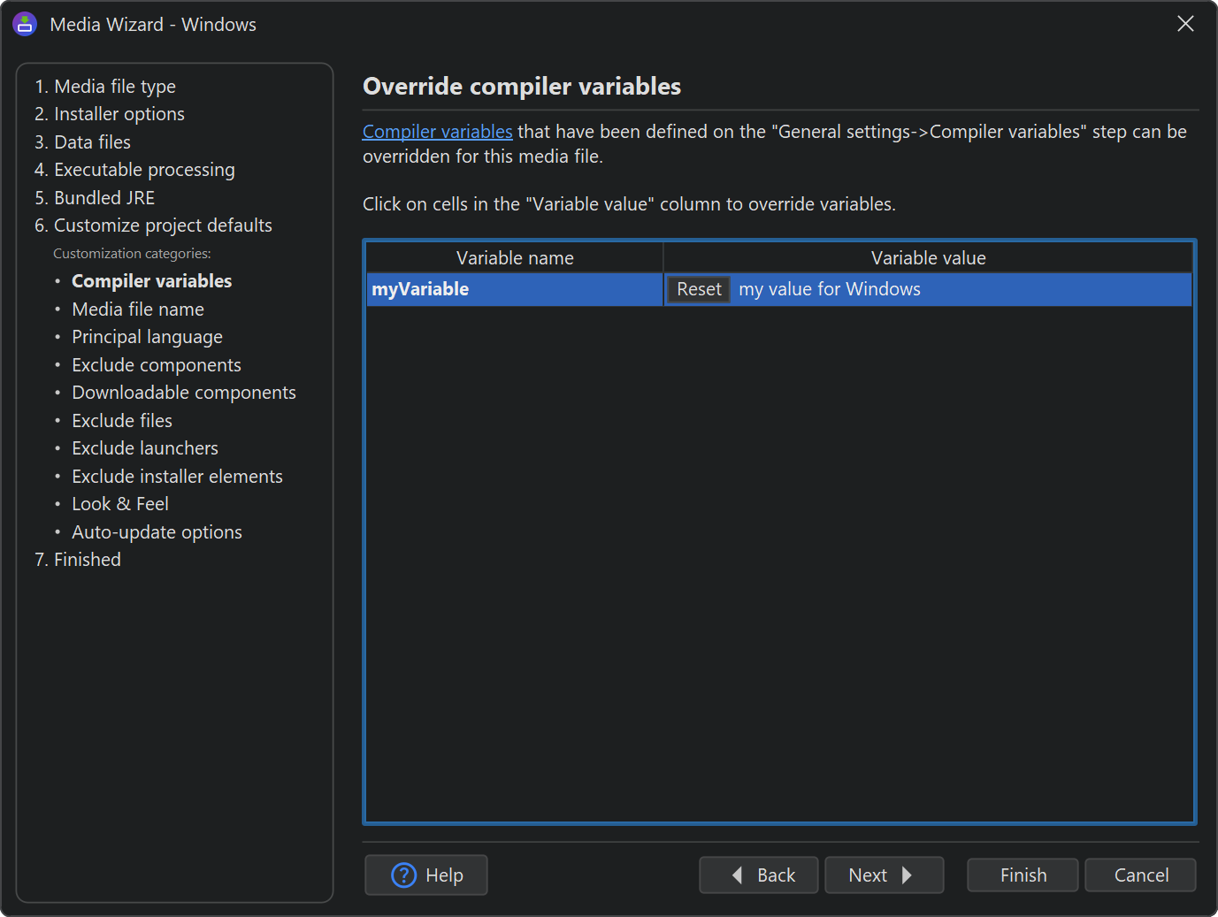Image resolution: width=1218 pixels, height=917 pixels.
Task: Open Look & Feel category
Action: (x=120, y=504)
